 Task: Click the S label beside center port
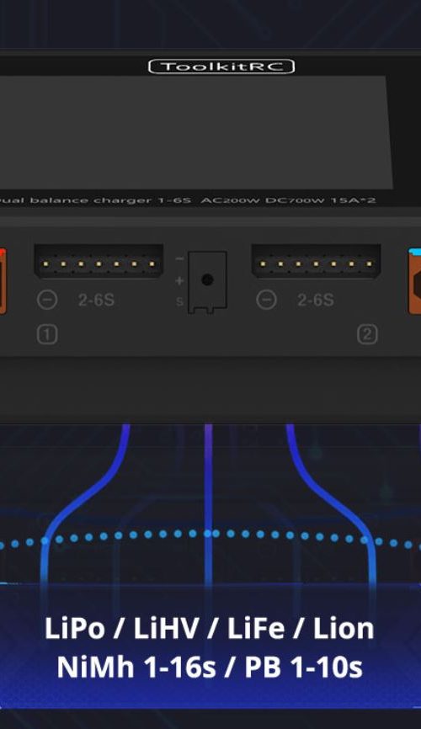[x=179, y=301]
